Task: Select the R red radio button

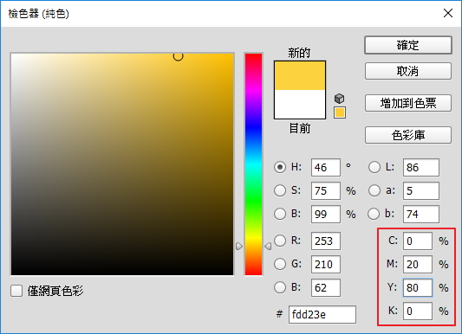Action: point(280,241)
